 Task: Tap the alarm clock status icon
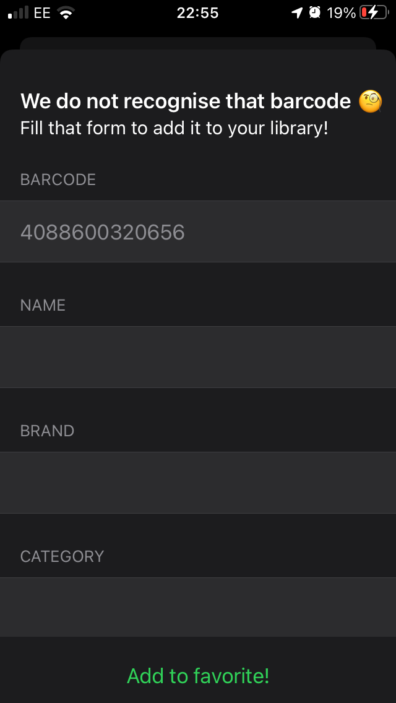coord(314,11)
